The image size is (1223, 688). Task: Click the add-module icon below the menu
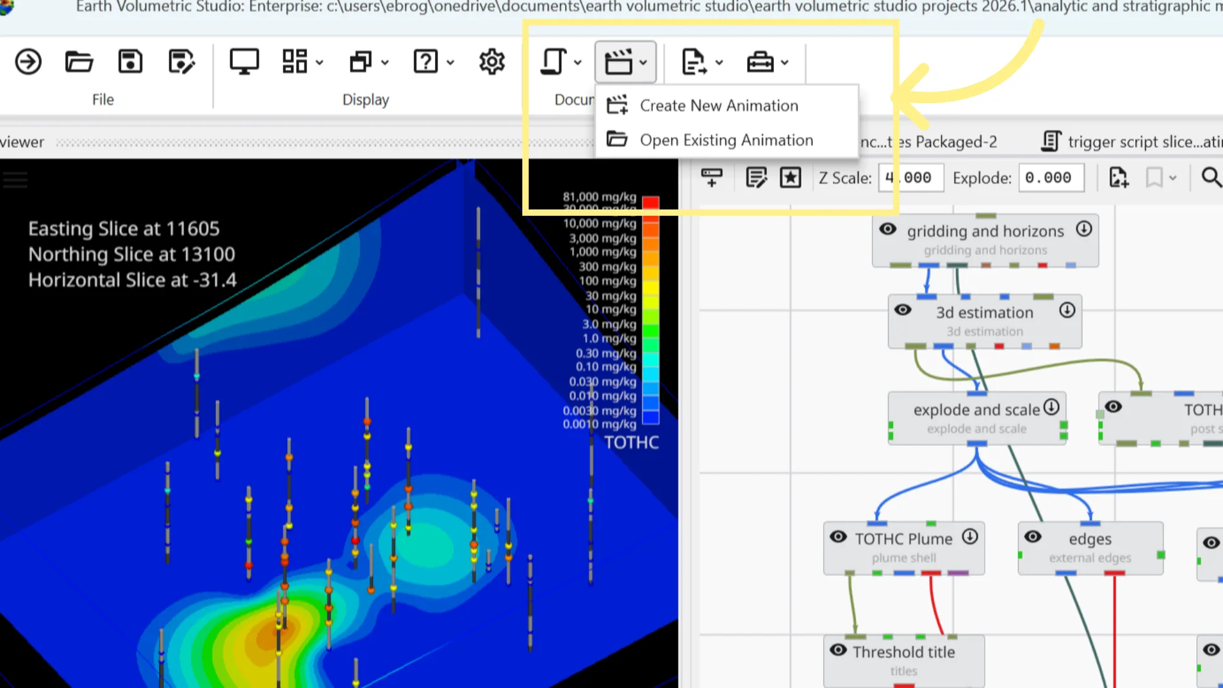point(712,177)
